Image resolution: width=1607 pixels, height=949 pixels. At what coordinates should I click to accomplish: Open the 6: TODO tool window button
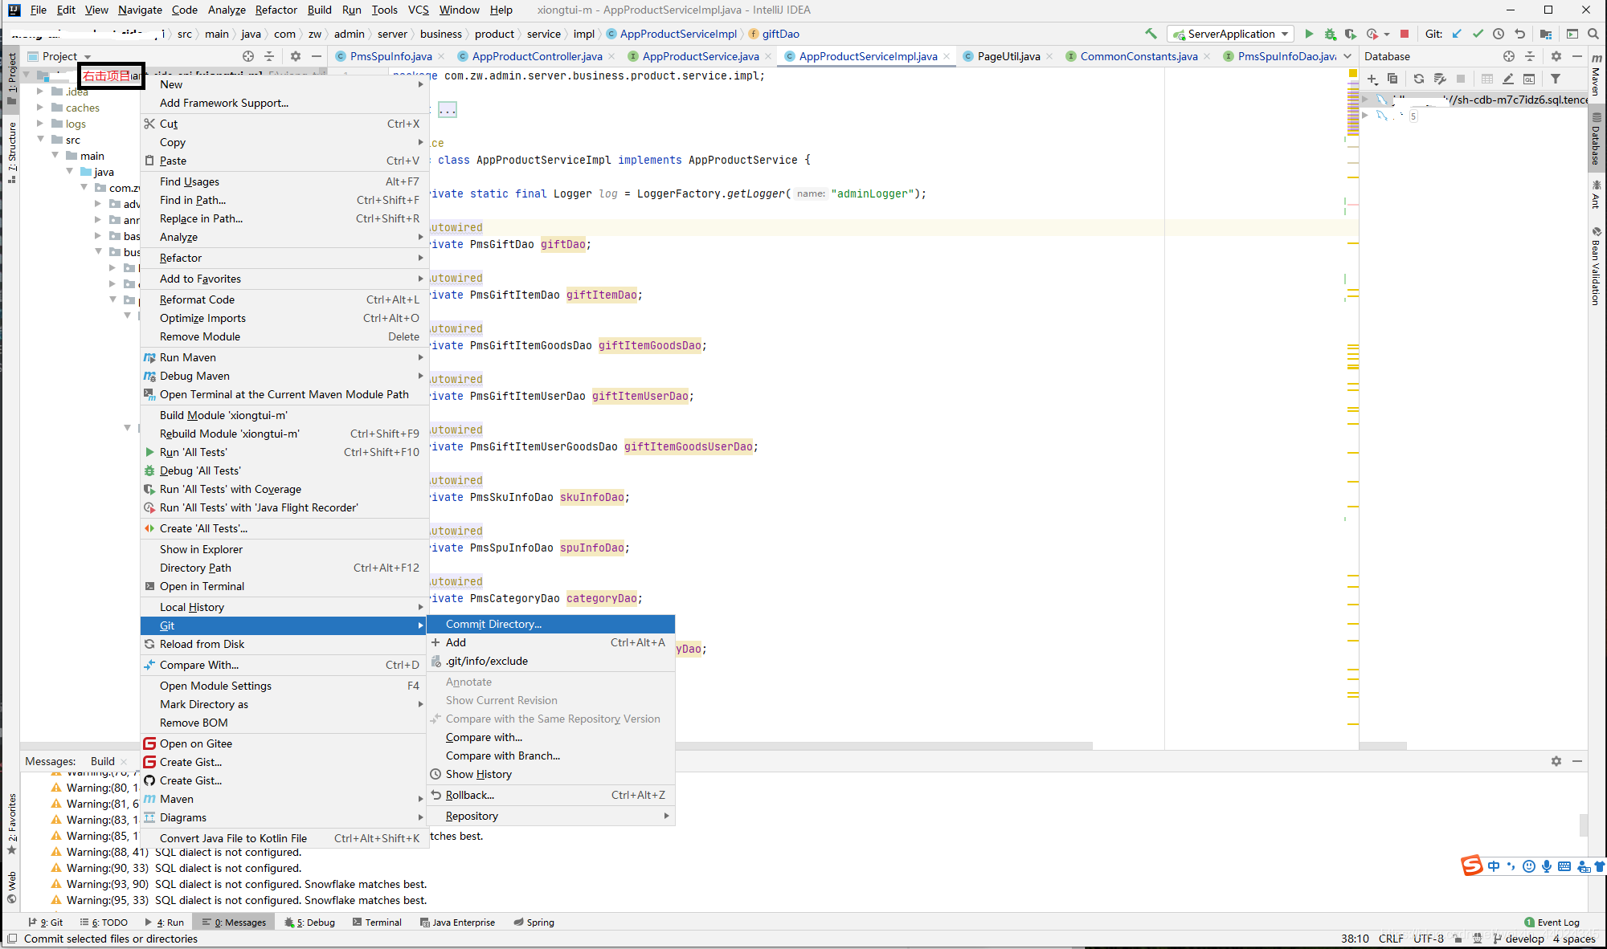[x=104, y=923]
